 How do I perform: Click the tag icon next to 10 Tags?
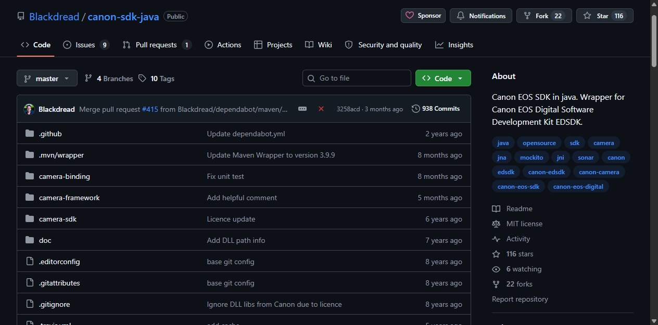pos(143,79)
